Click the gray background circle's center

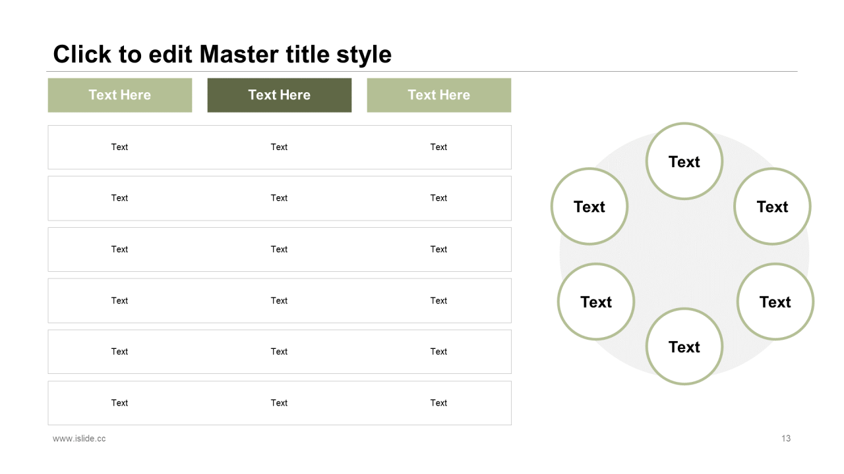pyautogui.click(x=684, y=254)
